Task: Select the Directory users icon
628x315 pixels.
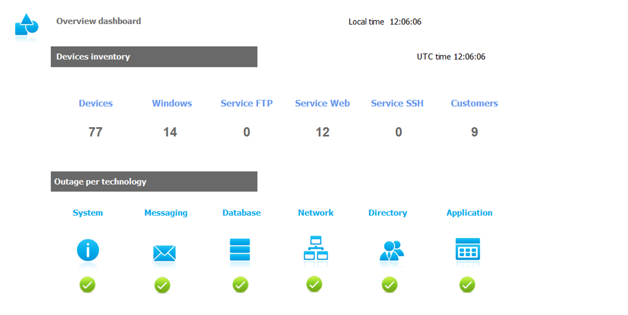Action: [x=391, y=251]
